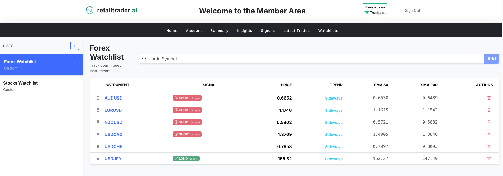Click the retailtrader.ai logo icon
The height and width of the screenshot is (176, 503).
click(90, 10)
